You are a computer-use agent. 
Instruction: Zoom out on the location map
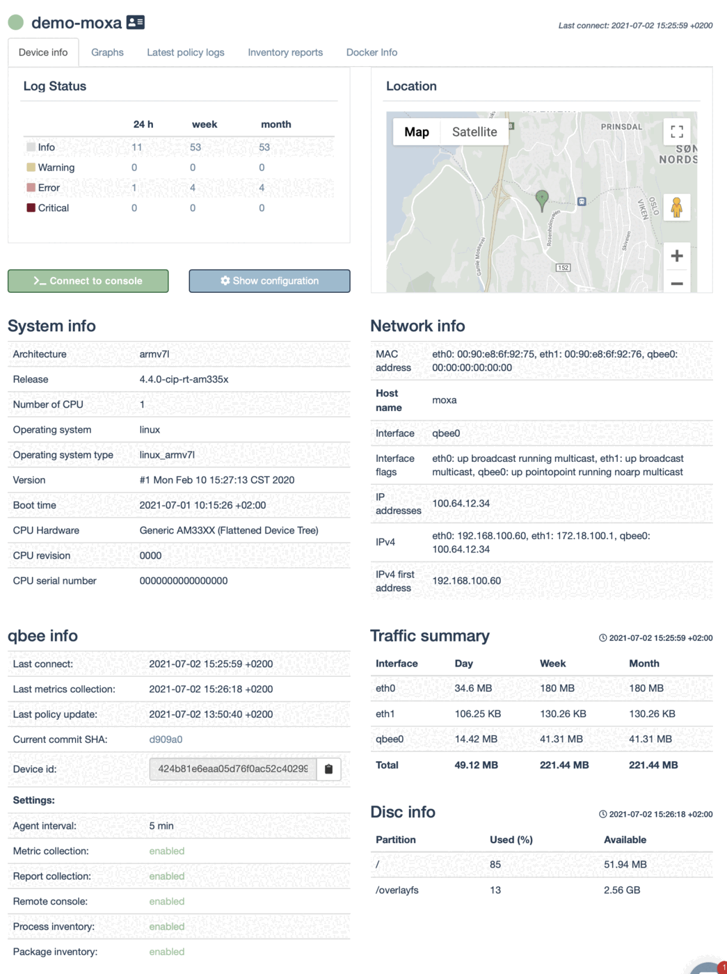(x=676, y=283)
